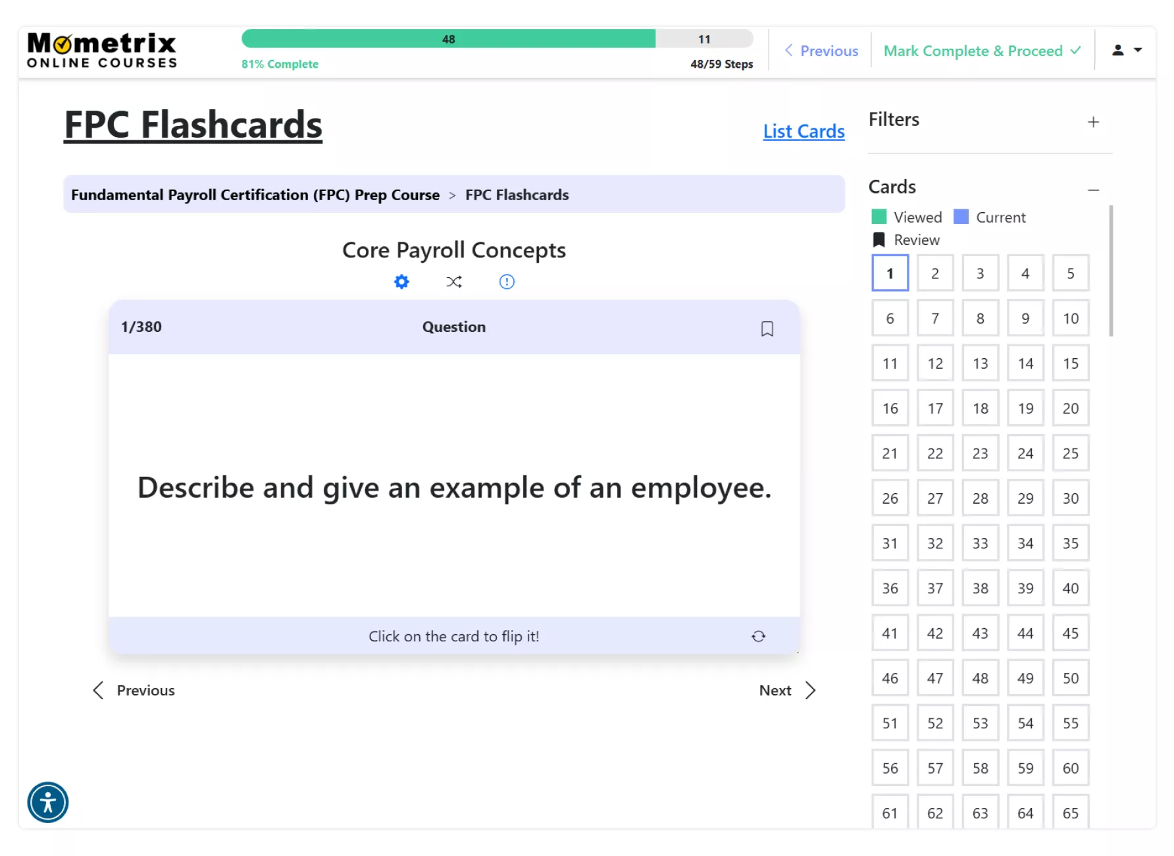Click the flip refresh icon on card
1174x856 pixels.
coord(758,636)
